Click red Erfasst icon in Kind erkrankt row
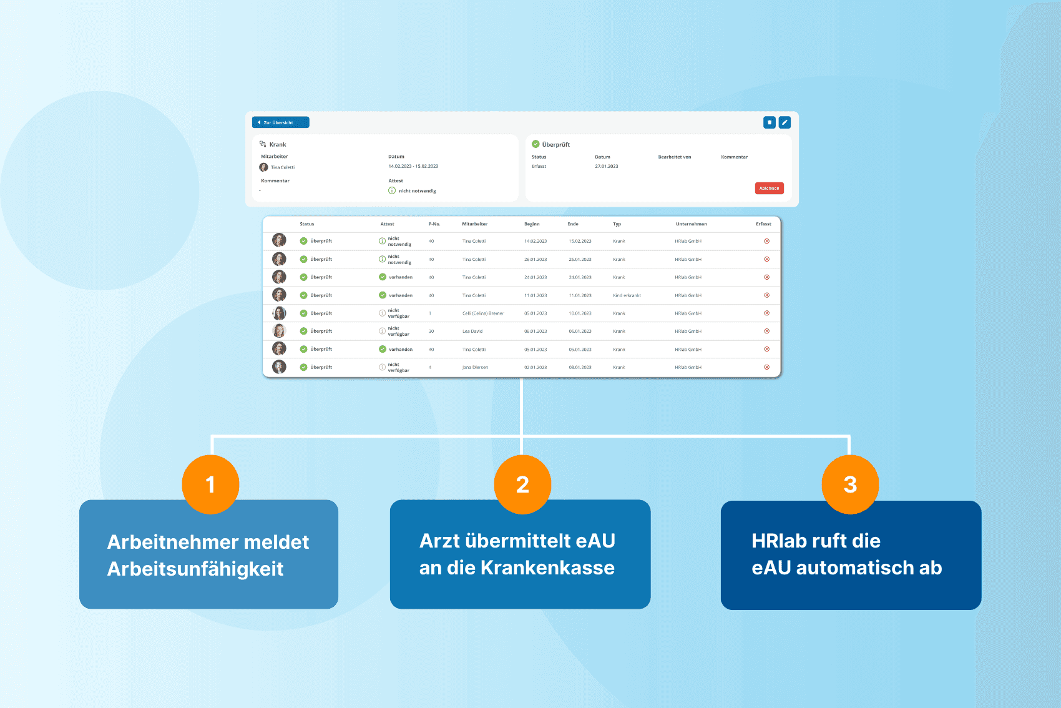 [x=766, y=295]
